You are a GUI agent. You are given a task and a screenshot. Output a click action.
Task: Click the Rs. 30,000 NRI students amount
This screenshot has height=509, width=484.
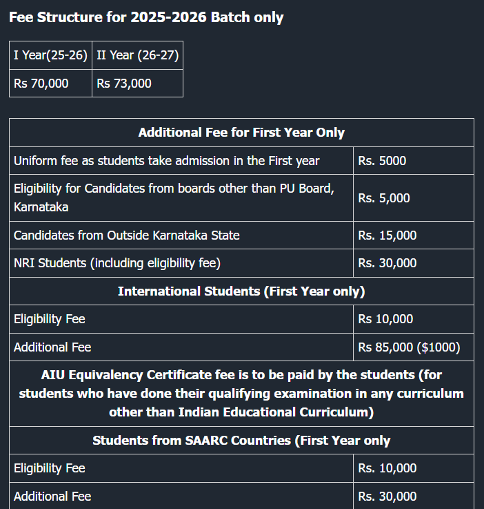[387, 263]
